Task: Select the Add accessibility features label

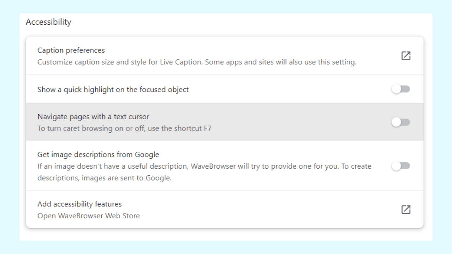Action: click(79, 204)
